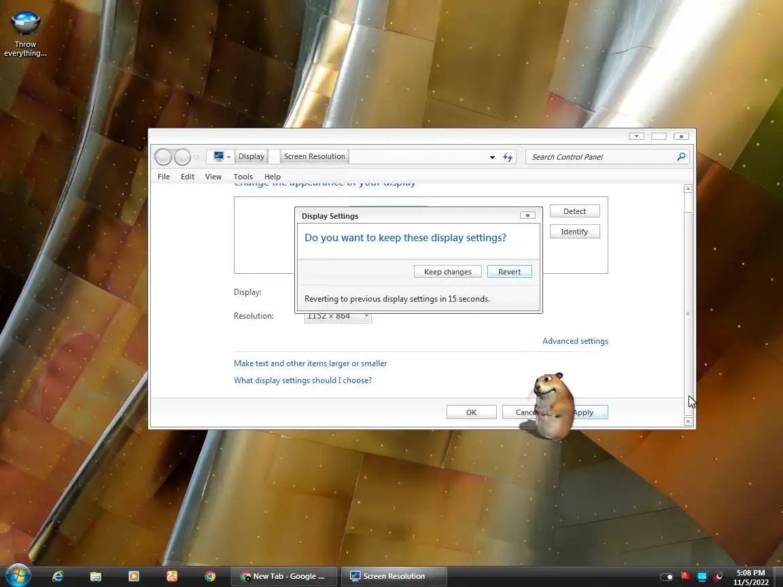Viewport: 783px width, 587px height.
Task: Click the OK button
Action: [x=472, y=412]
